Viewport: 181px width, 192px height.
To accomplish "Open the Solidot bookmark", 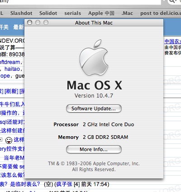I will [48, 13].
